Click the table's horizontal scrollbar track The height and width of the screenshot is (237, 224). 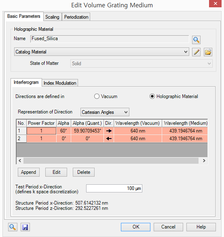[x=111, y=160]
